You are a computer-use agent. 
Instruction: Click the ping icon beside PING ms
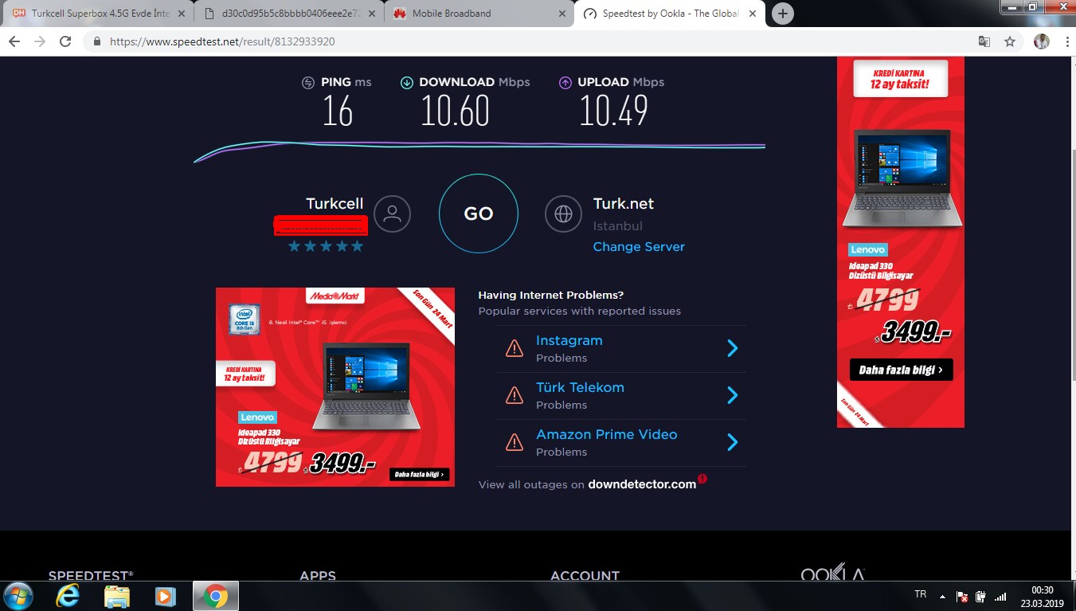[x=308, y=82]
